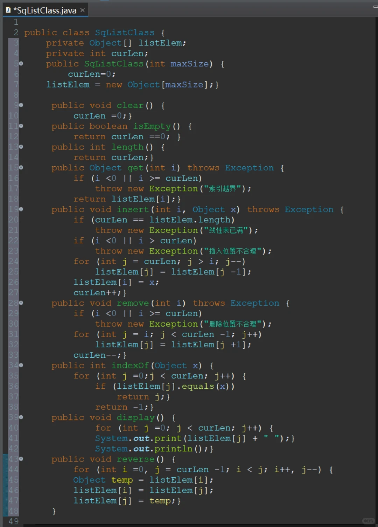378x527 pixels.
Task: Collapse the indexOf method fold marker
Action: coord(21,365)
